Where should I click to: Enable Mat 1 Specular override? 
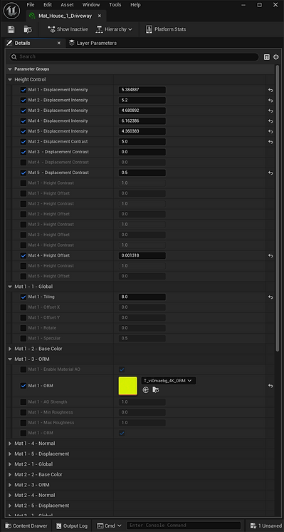click(23, 338)
